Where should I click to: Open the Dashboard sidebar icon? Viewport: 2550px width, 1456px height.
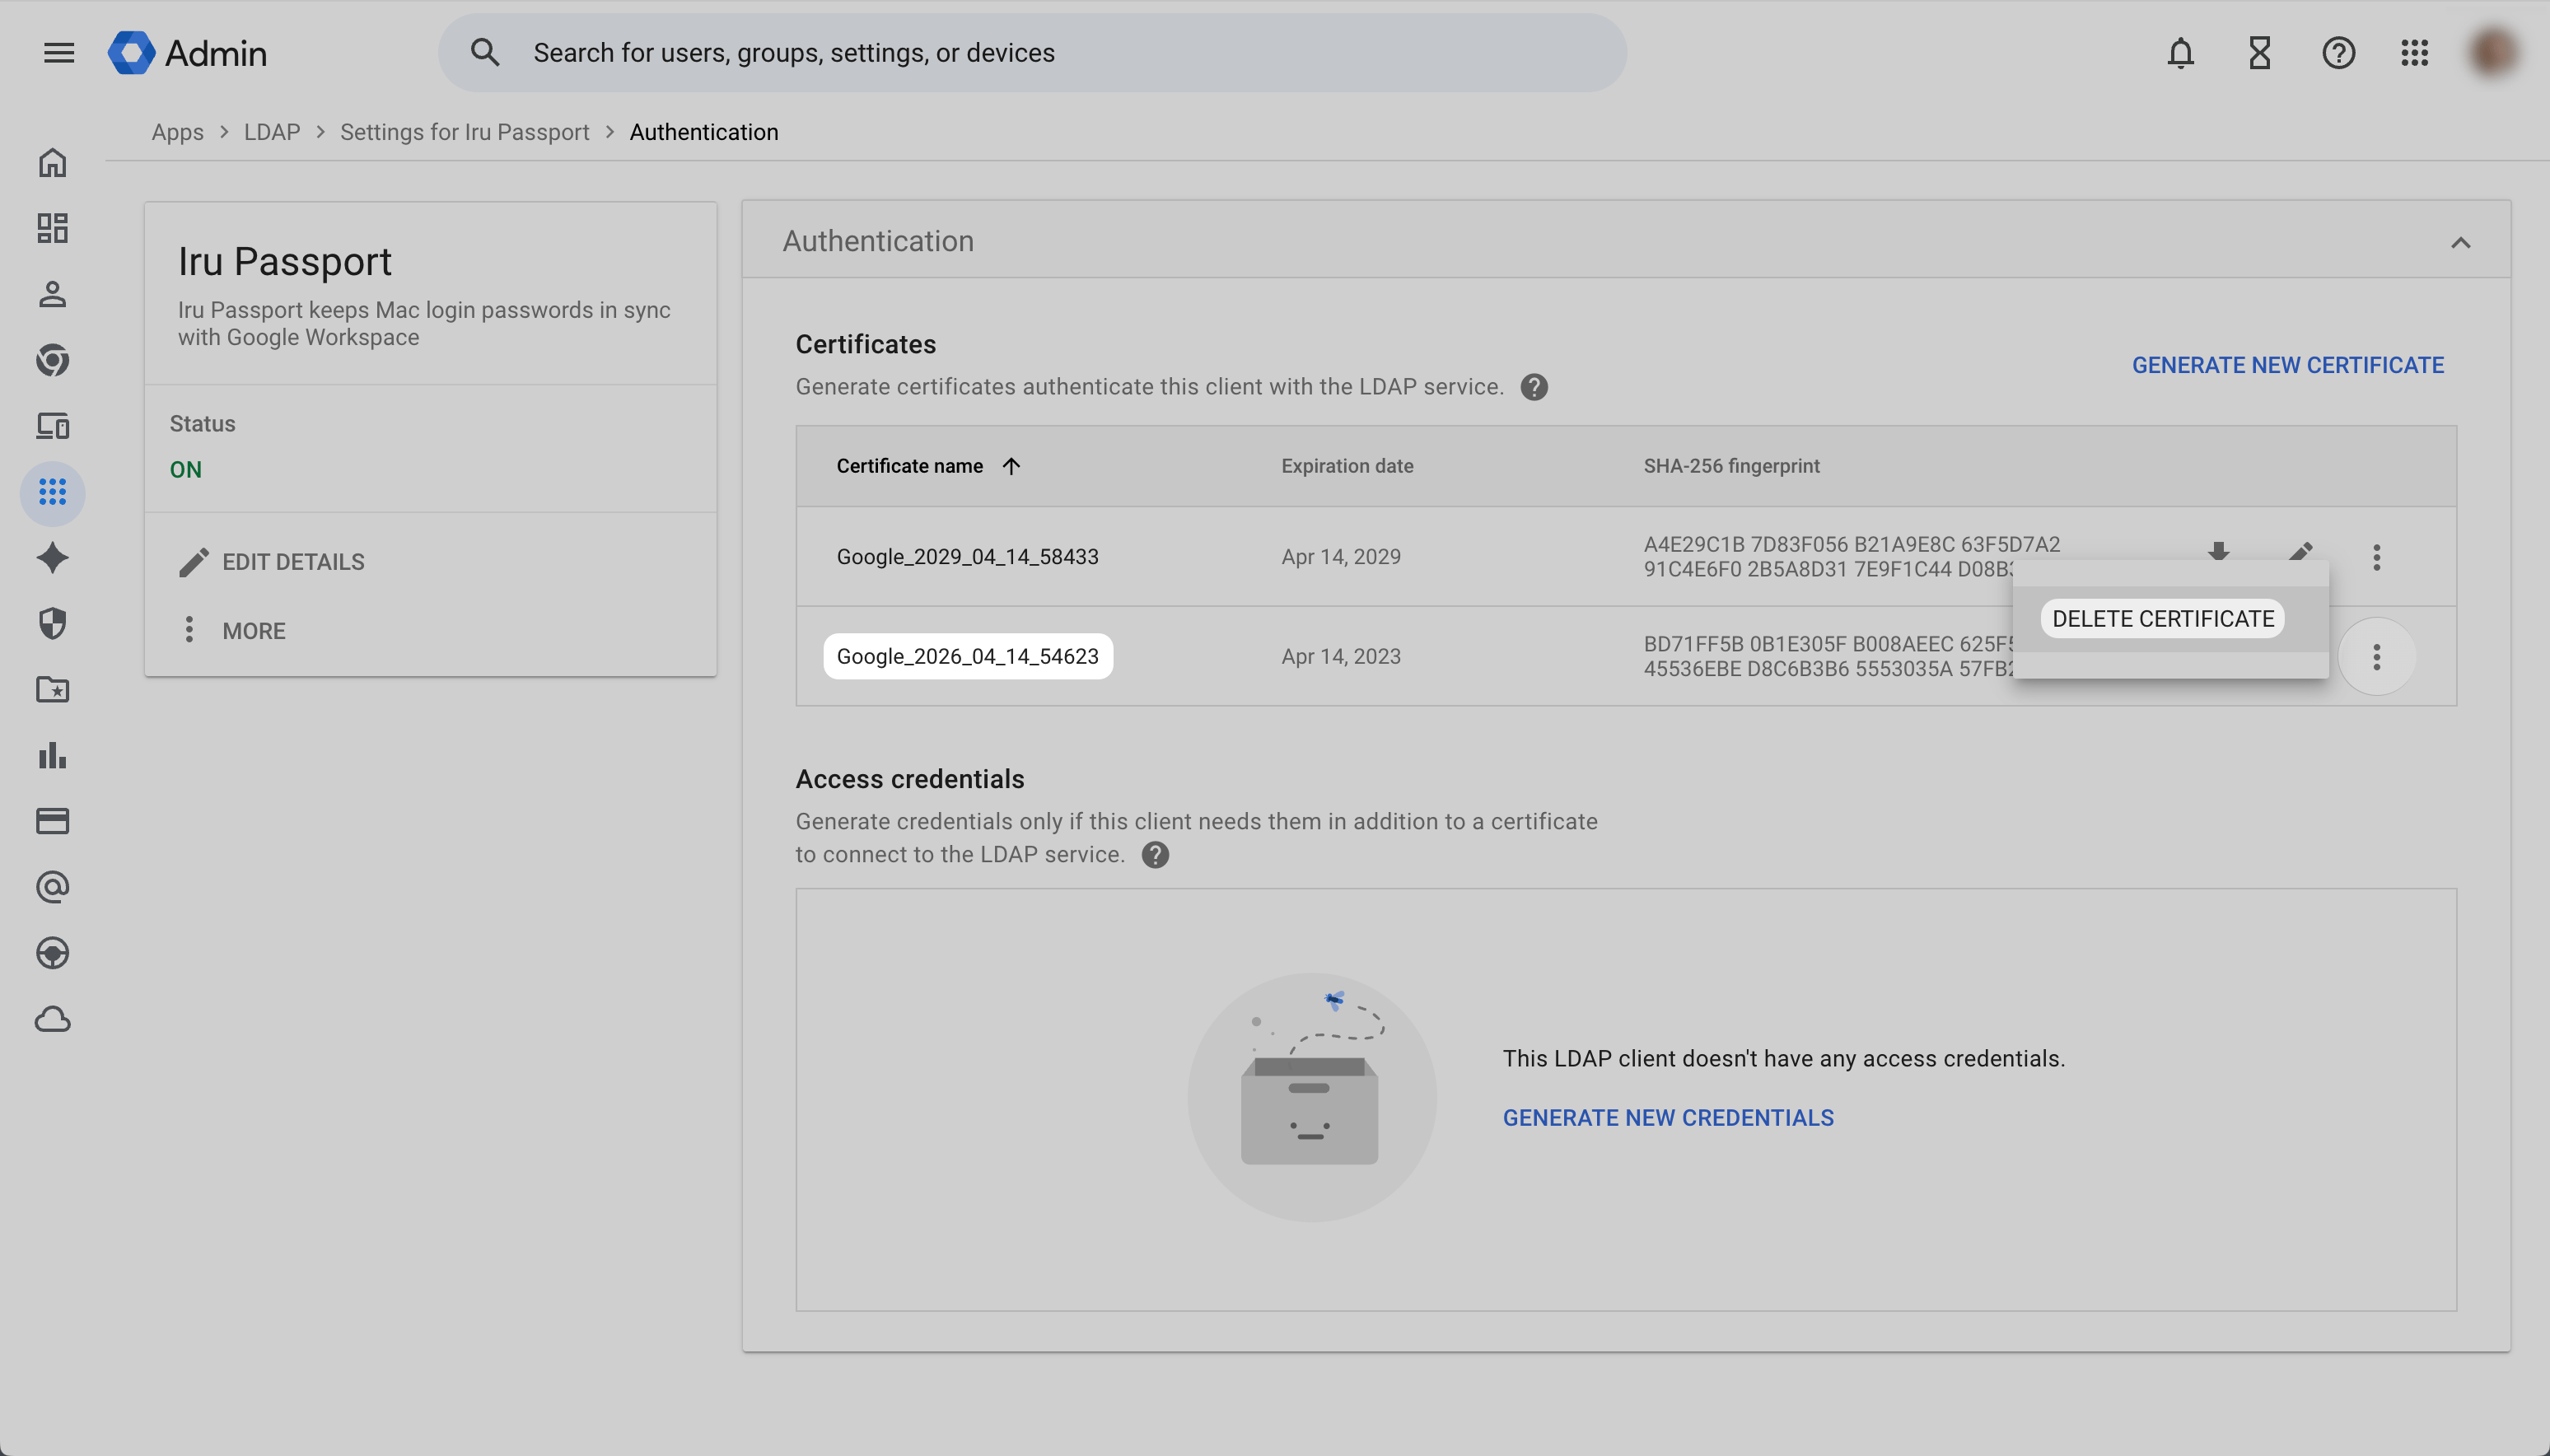click(53, 228)
